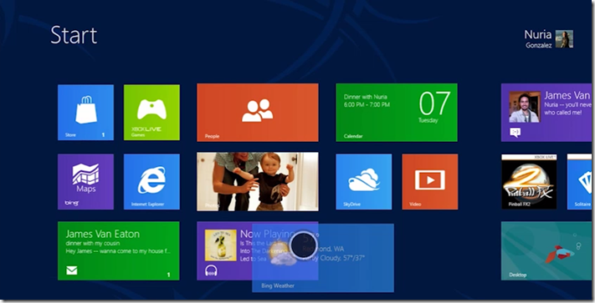Open the Messaging tile from James Van
The height and width of the screenshot is (303, 595).
(546, 113)
